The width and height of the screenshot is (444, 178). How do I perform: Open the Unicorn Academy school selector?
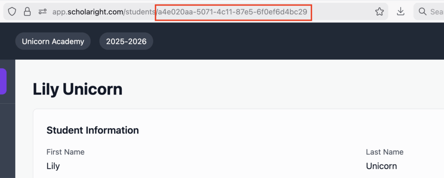[53, 41]
